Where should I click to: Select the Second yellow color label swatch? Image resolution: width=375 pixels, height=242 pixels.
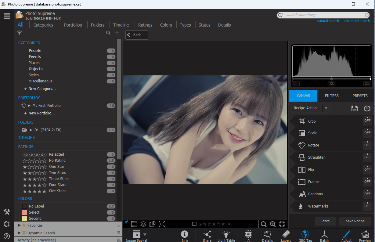25,219
